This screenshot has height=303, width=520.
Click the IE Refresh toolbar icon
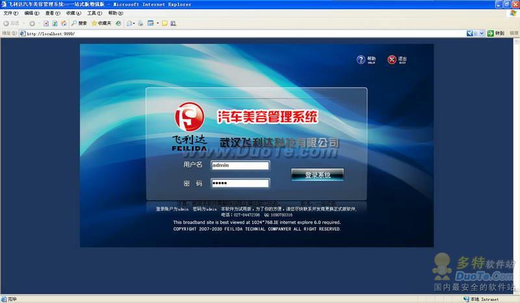point(55,23)
